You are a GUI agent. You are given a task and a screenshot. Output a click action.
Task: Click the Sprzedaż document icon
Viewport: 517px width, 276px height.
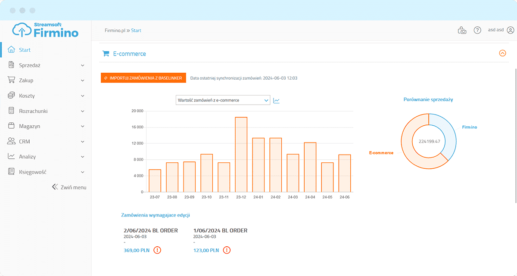[12, 65]
